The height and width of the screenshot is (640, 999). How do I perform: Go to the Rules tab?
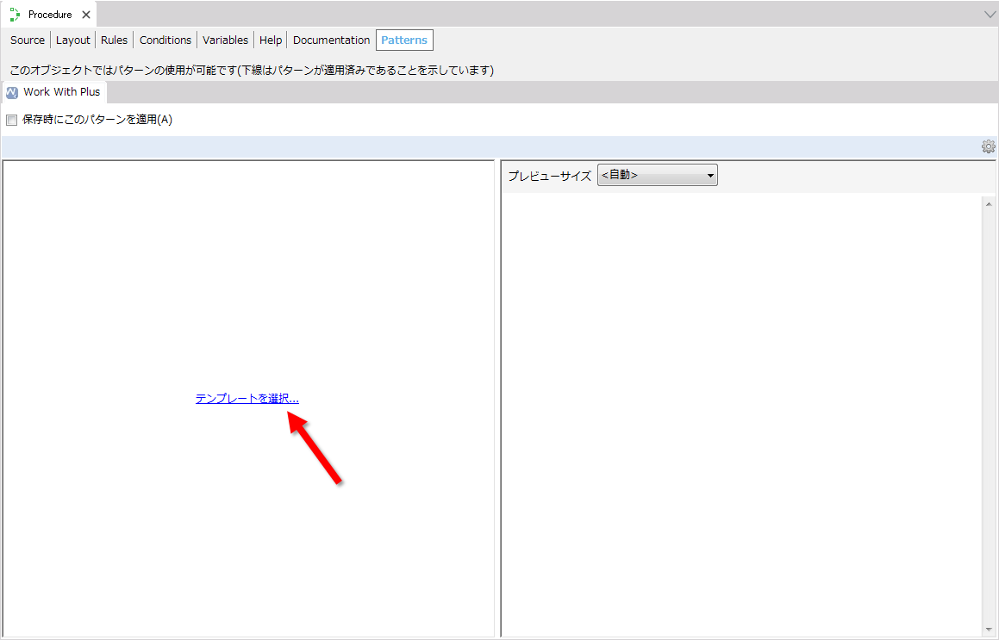coord(114,40)
